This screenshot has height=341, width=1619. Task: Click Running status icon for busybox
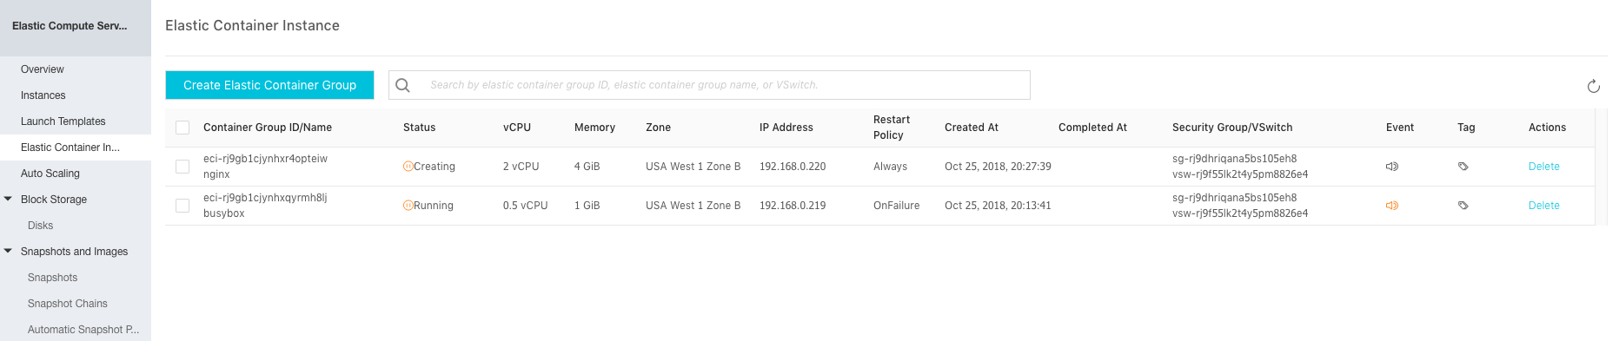click(408, 206)
